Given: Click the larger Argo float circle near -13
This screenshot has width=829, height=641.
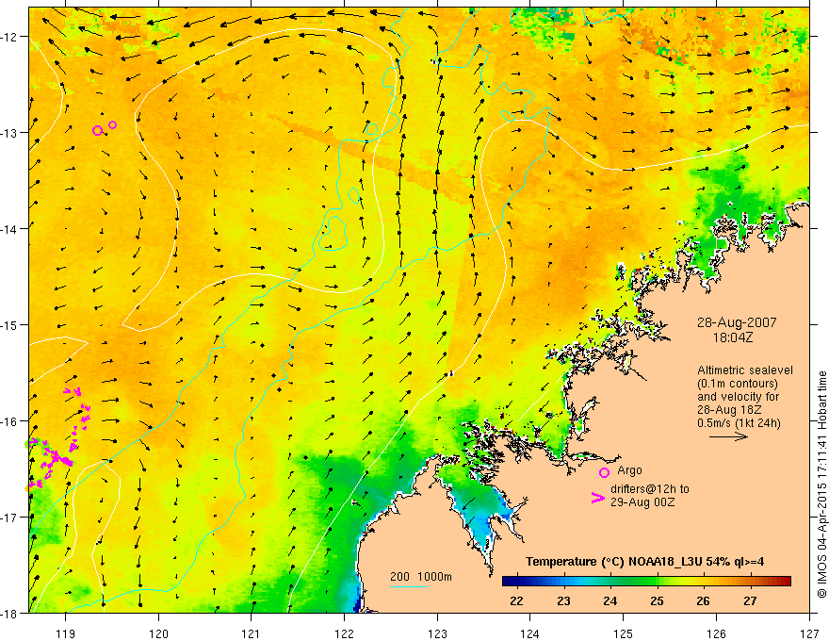Looking at the screenshot, I should click(x=97, y=130).
